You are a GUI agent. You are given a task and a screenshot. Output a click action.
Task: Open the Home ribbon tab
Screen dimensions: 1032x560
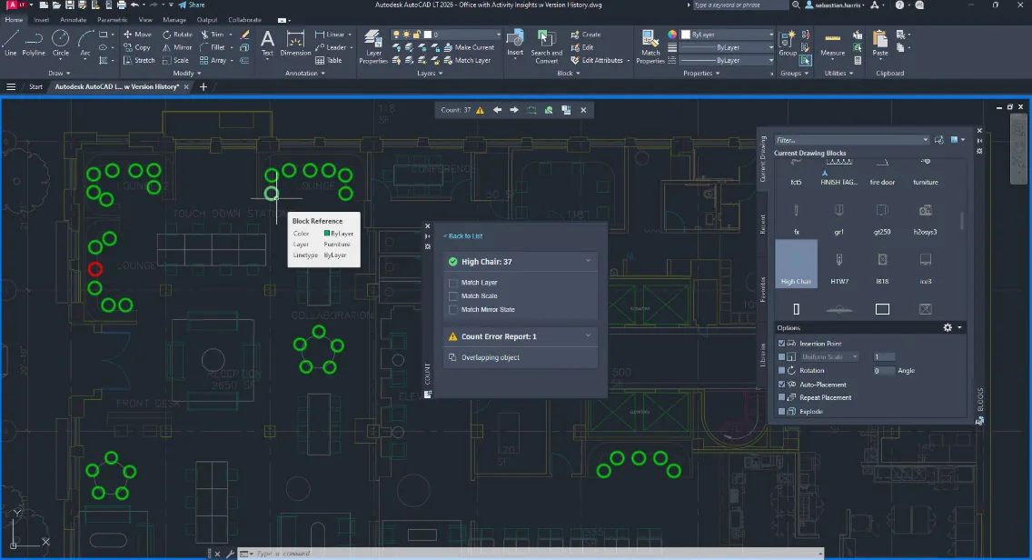click(14, 20)
